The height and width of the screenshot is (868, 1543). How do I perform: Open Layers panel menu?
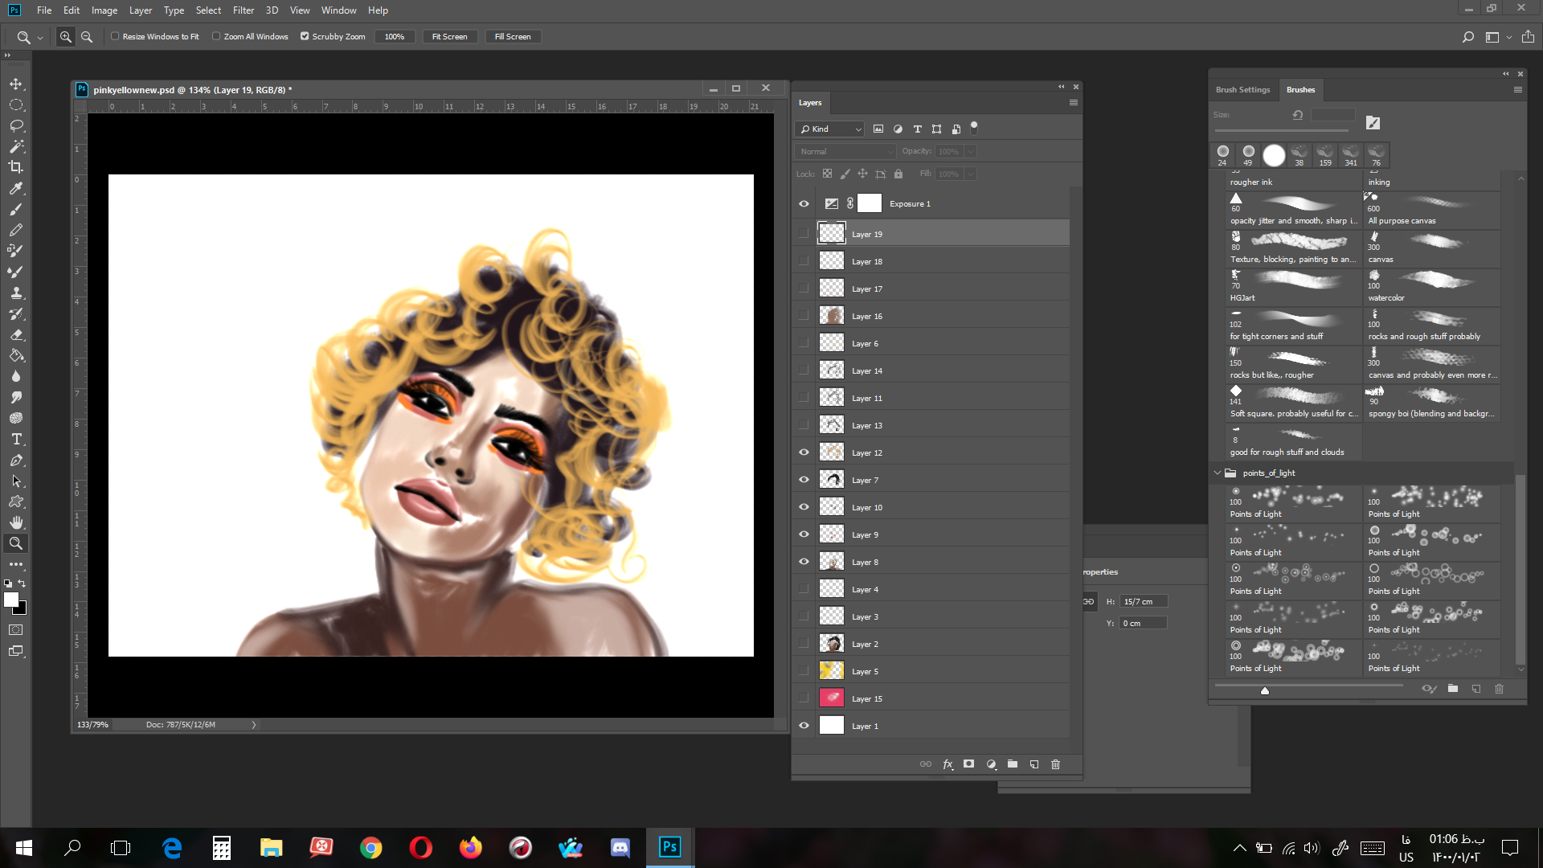coord(1073,103)
